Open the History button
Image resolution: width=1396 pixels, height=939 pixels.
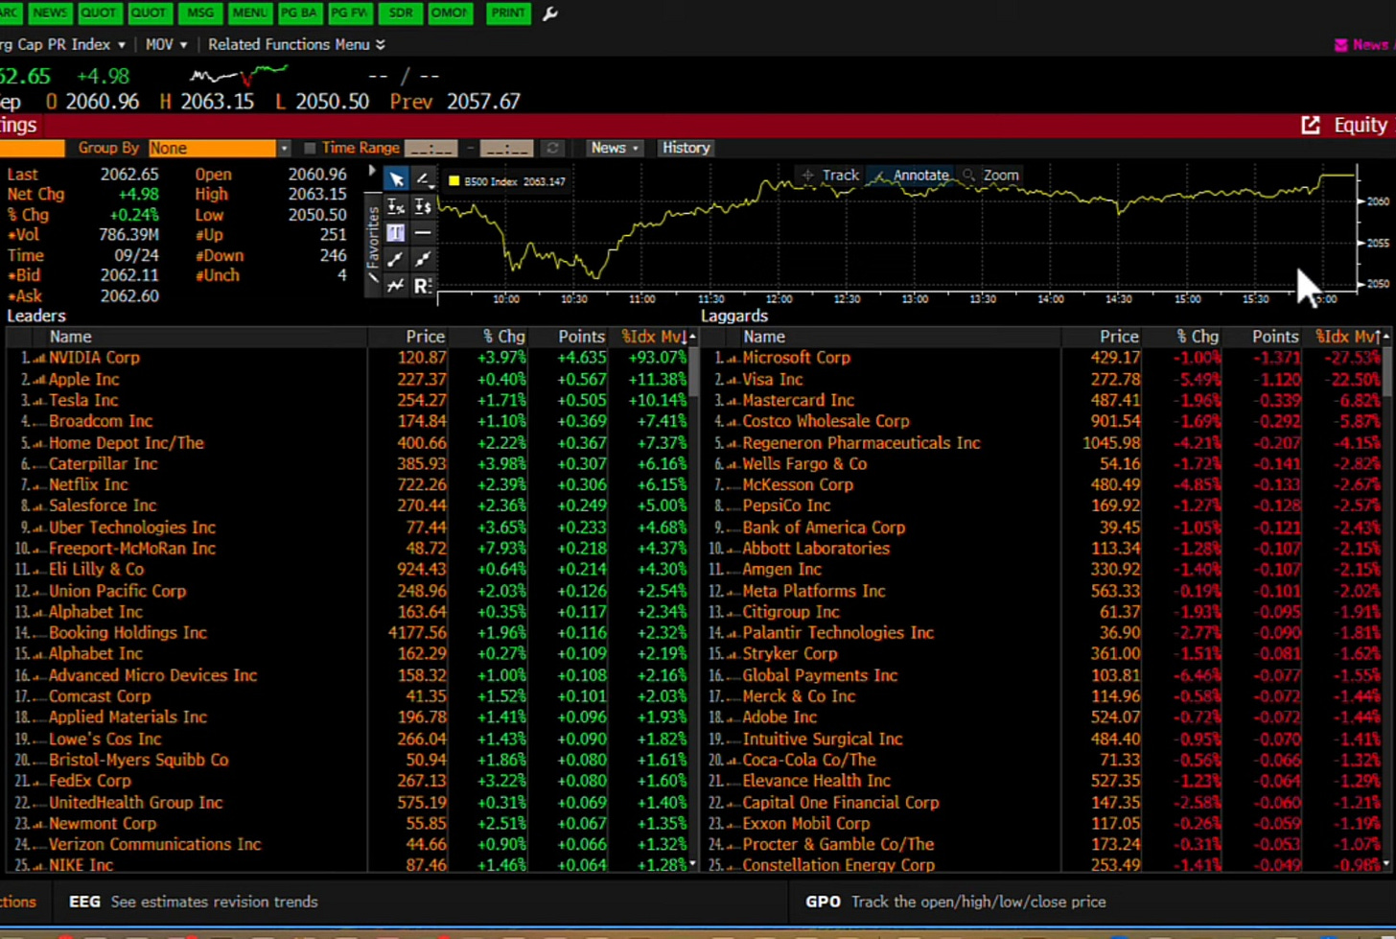click(x=686, y=148)
